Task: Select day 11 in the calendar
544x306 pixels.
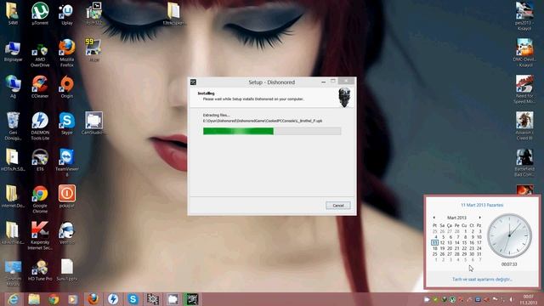Action: point(434,242)
